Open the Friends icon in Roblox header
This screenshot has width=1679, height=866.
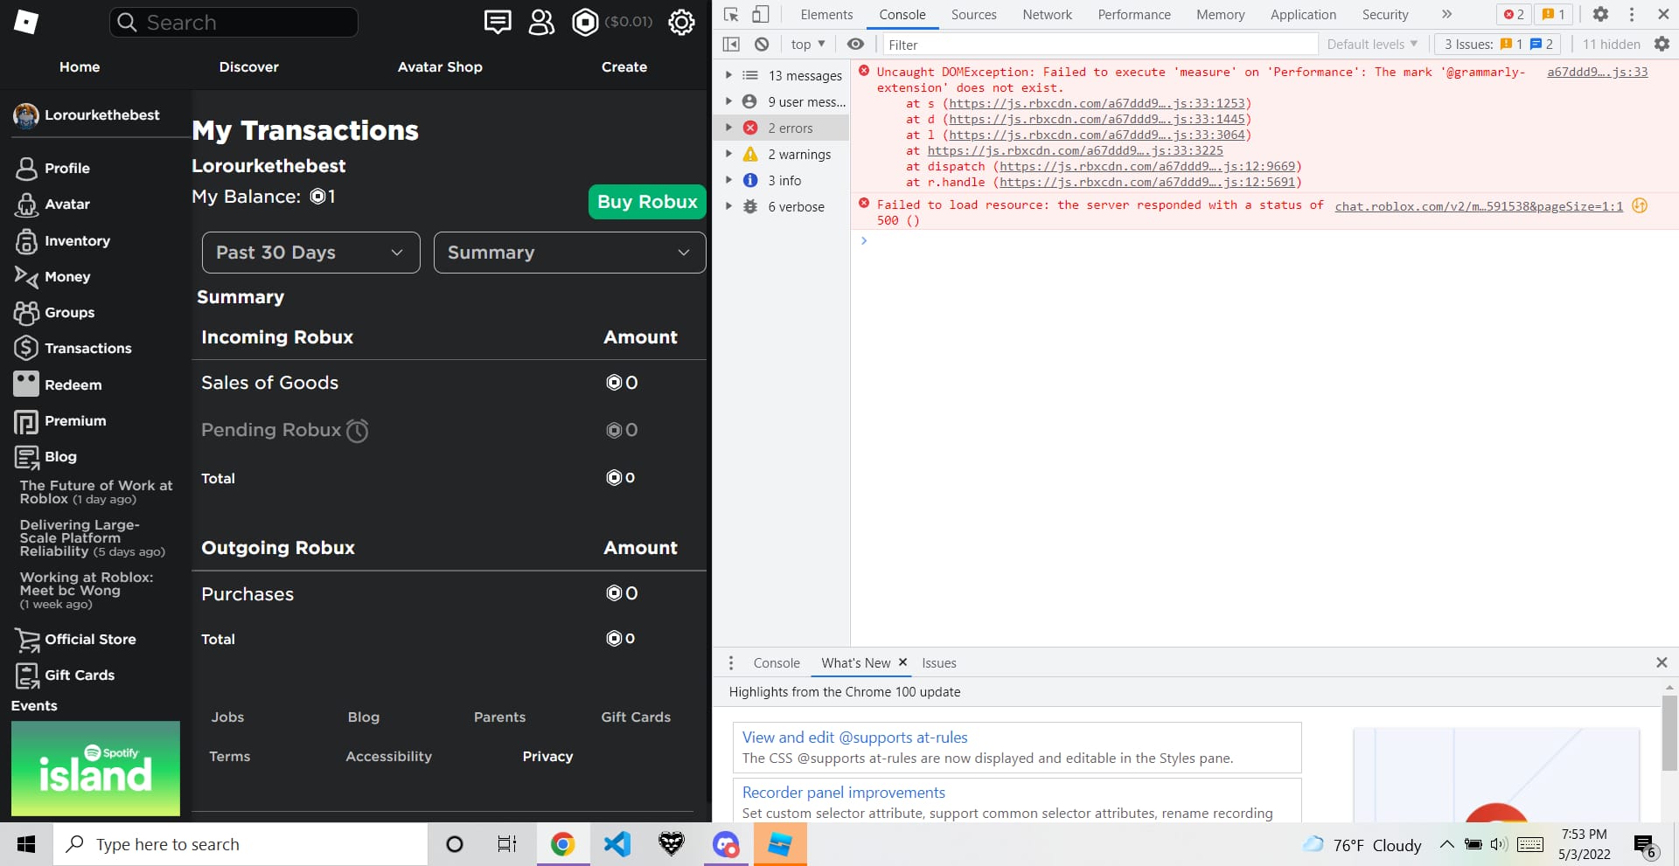[x=541, y=22]
